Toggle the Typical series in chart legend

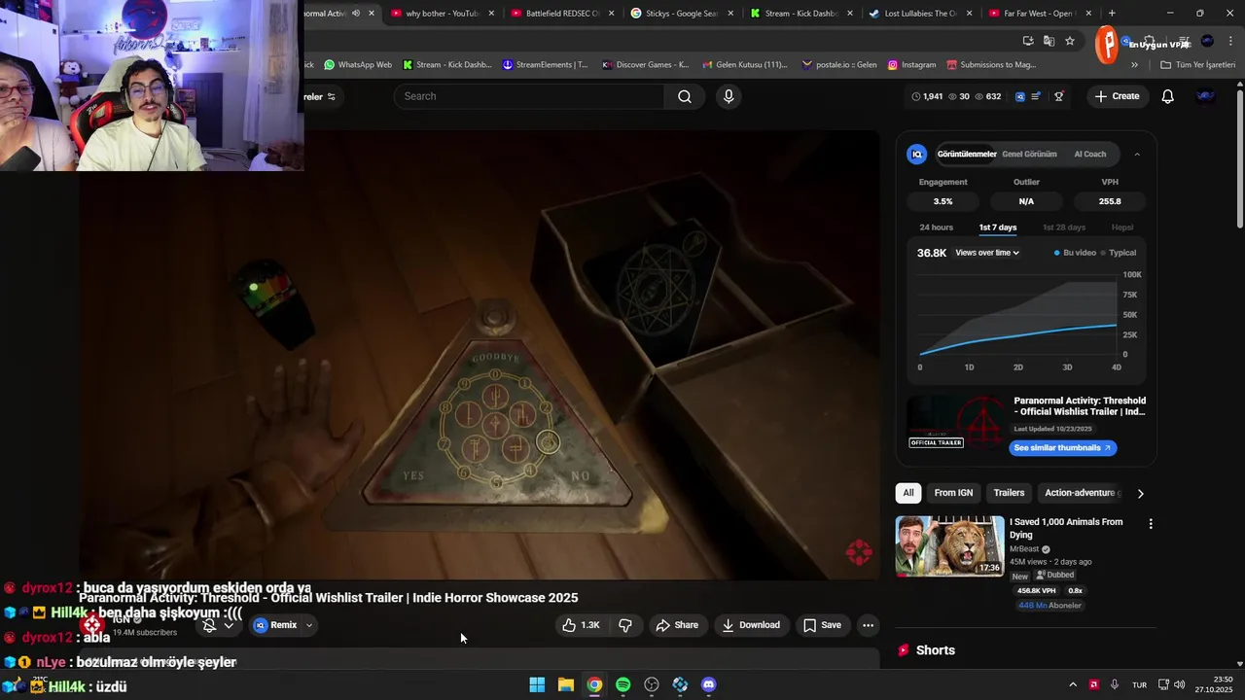click(1119, 253)
